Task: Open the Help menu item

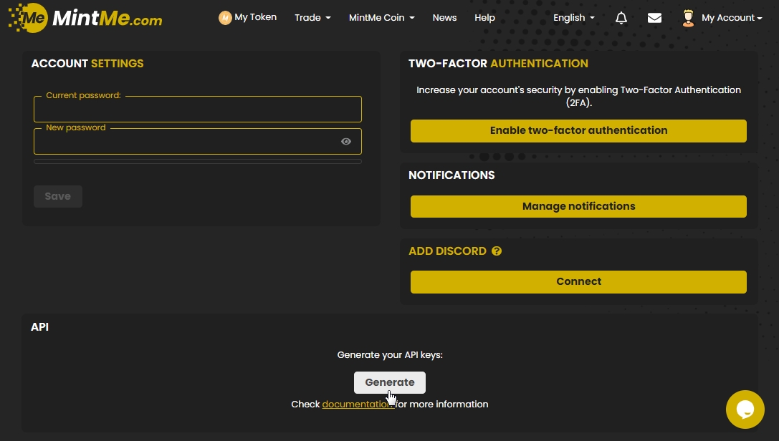Action: point(484,18)
